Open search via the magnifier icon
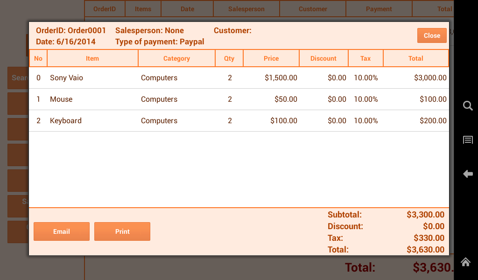This screenshot has height=280, width=478. [468, 106]
